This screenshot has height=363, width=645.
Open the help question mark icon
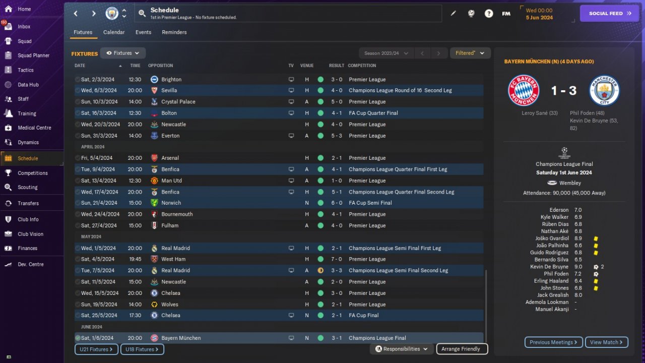point(489,14)
